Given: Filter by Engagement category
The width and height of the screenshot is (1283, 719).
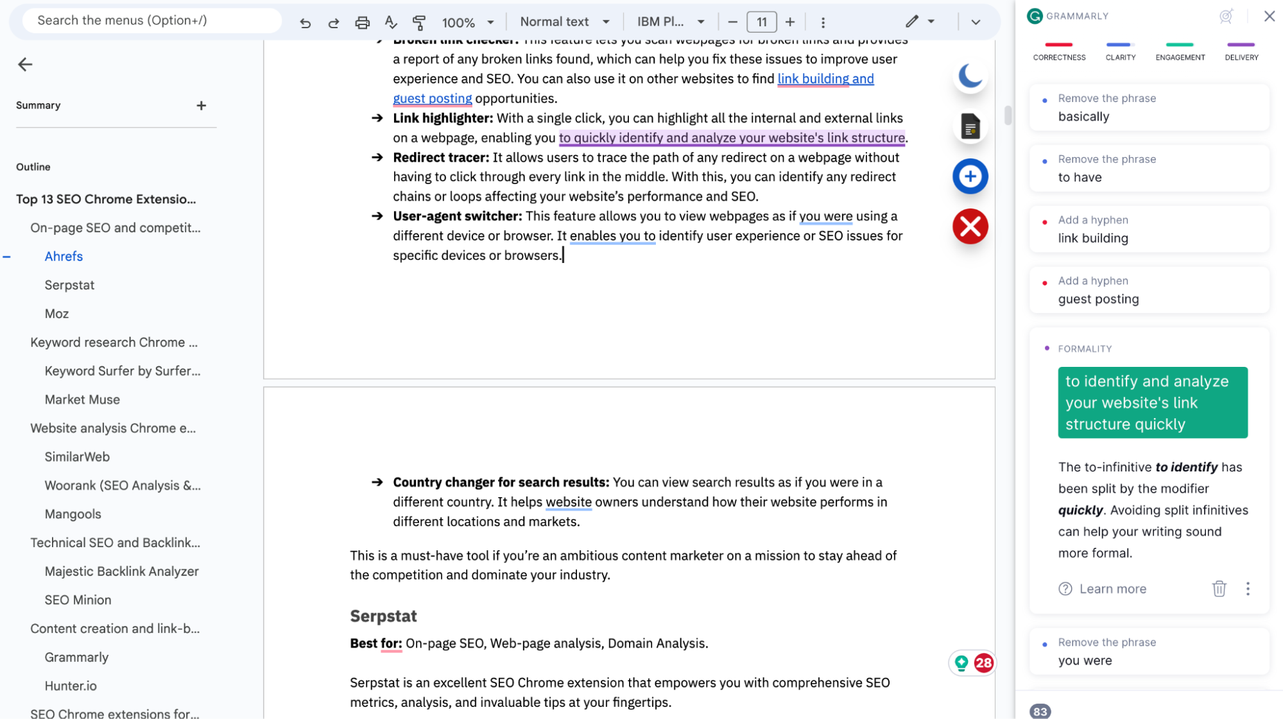Looking at the screenshot, I should (x=1180, y=51).
